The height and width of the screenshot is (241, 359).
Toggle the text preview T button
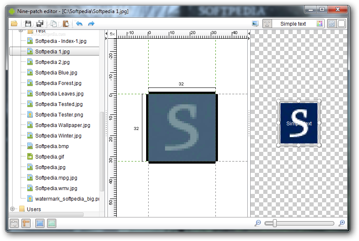(267, 24)
